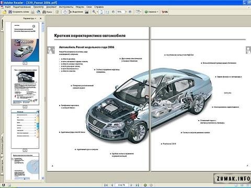Click the zoom in plus button
251x188 pixels.
[130, 12]
